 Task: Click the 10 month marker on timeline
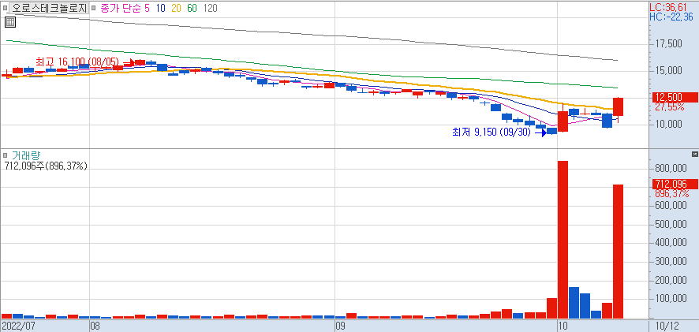click(x=563, y=326)
